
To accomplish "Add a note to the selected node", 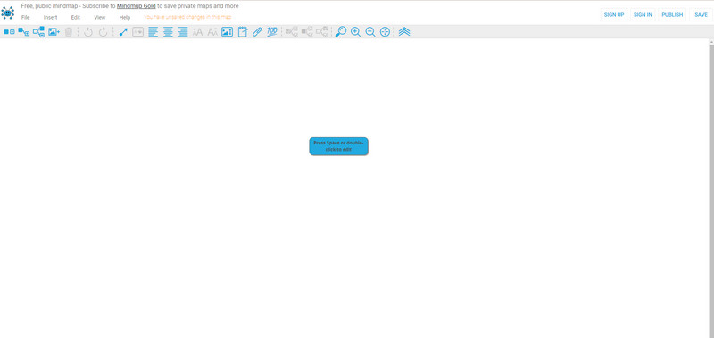I will coord(243,32).
